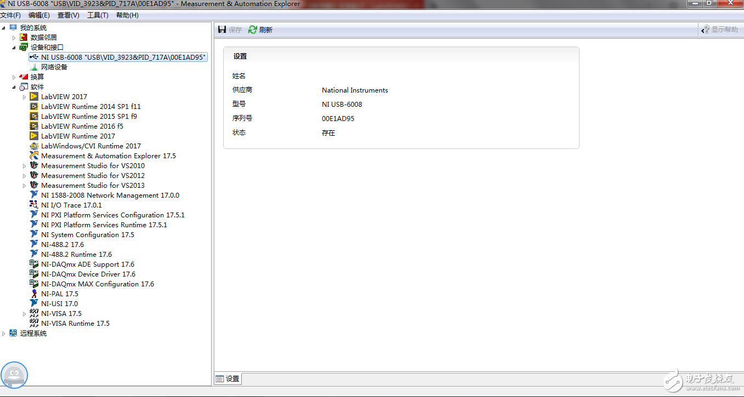
Task: Click the 换算 scales icon
Action: click(x=24, y=77)
